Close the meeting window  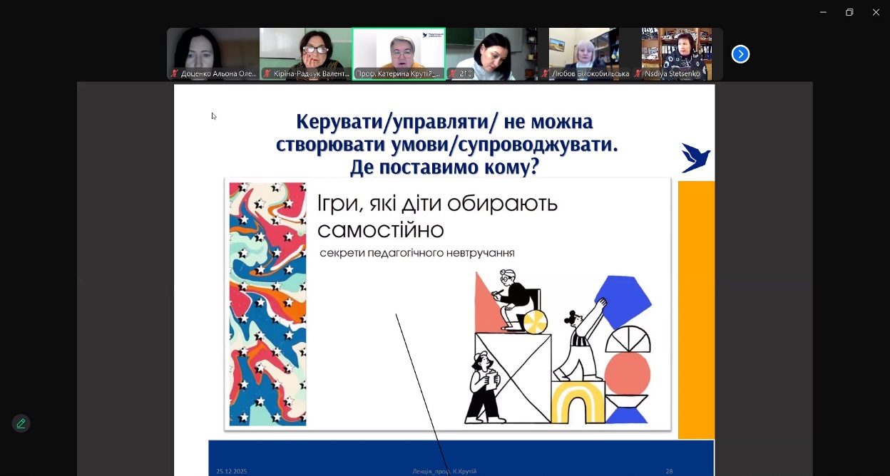pos(876,12)
